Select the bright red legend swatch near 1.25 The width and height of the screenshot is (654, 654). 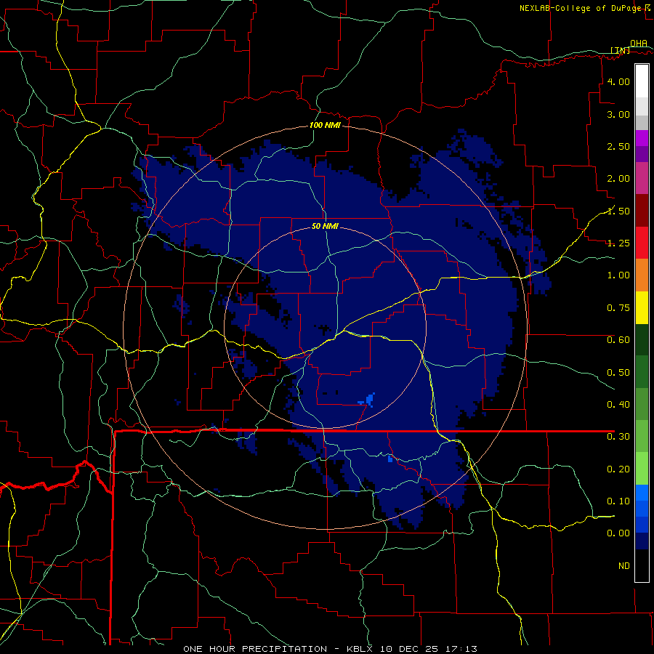(x=642, y=243)
